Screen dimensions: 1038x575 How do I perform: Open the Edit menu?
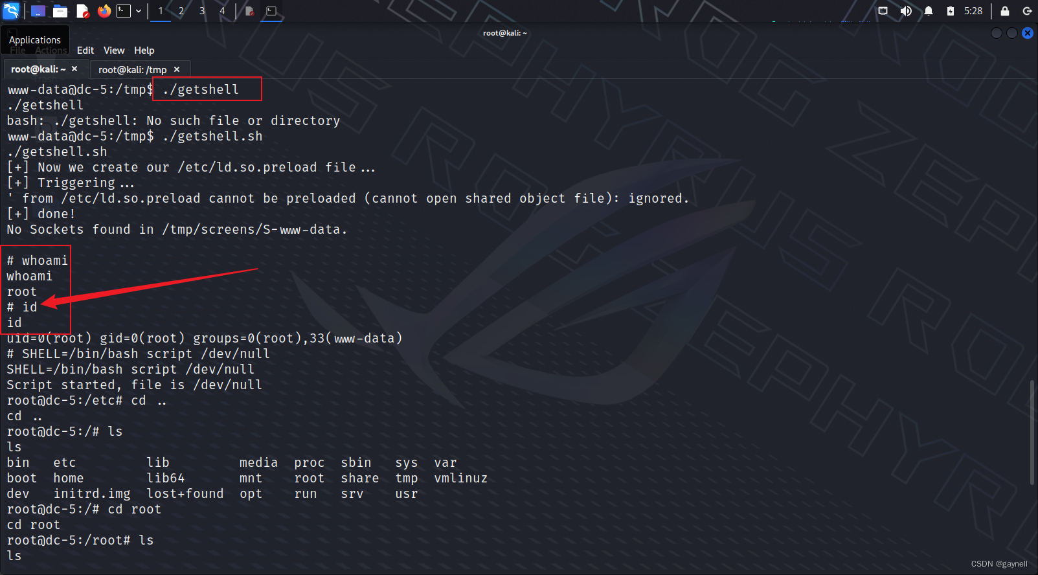[85, 51]
